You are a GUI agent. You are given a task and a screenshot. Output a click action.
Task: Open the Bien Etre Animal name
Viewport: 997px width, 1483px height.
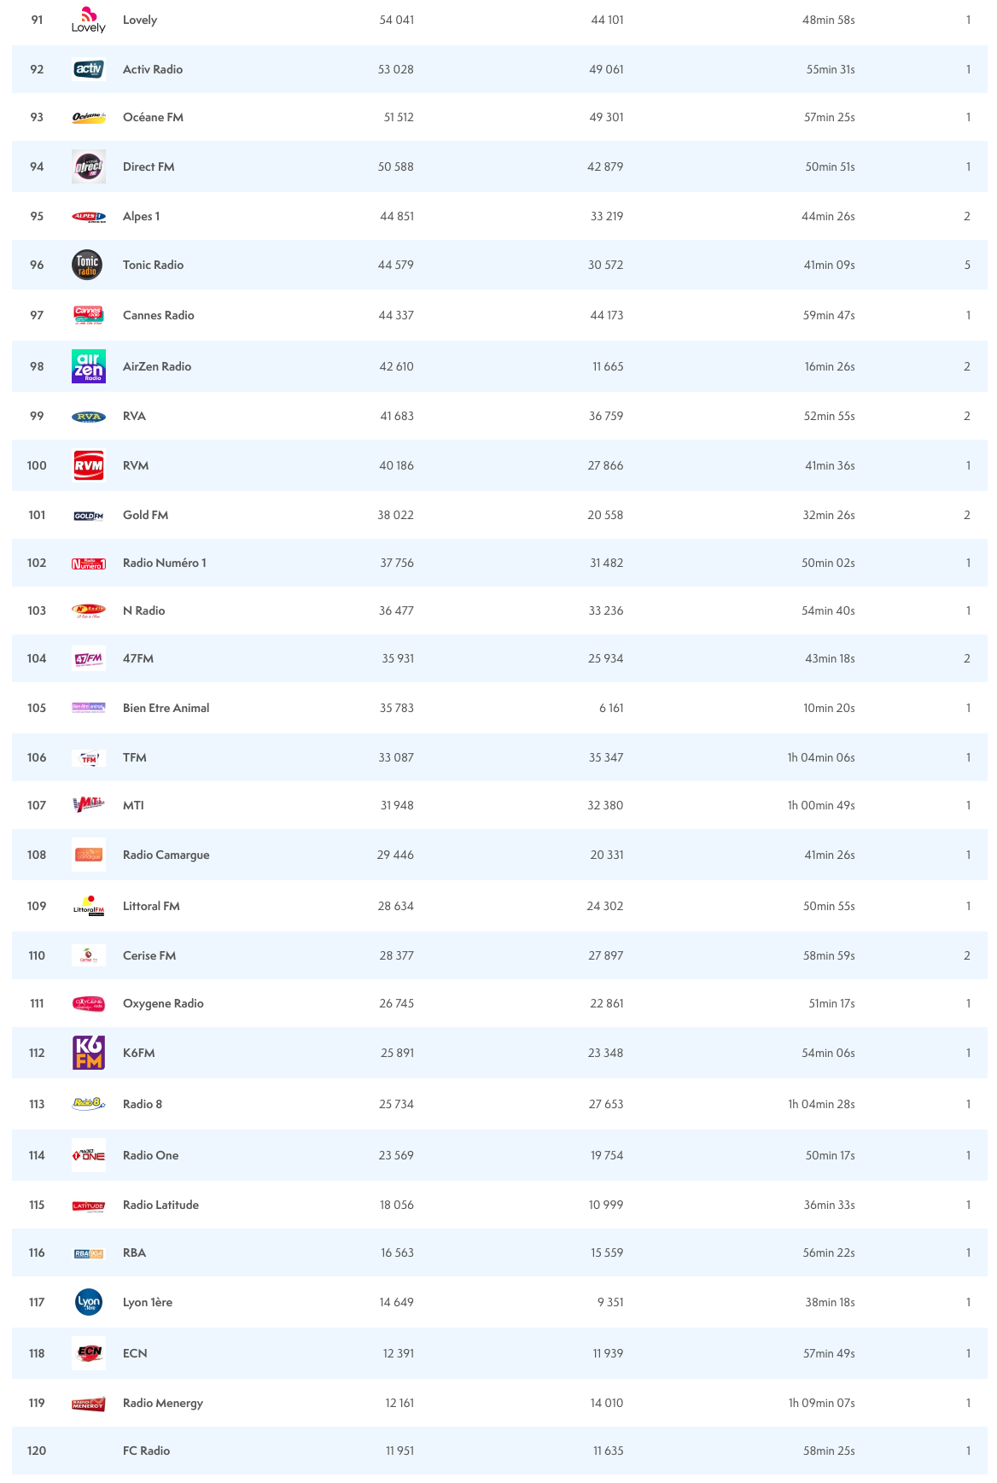tap(166, 708)
